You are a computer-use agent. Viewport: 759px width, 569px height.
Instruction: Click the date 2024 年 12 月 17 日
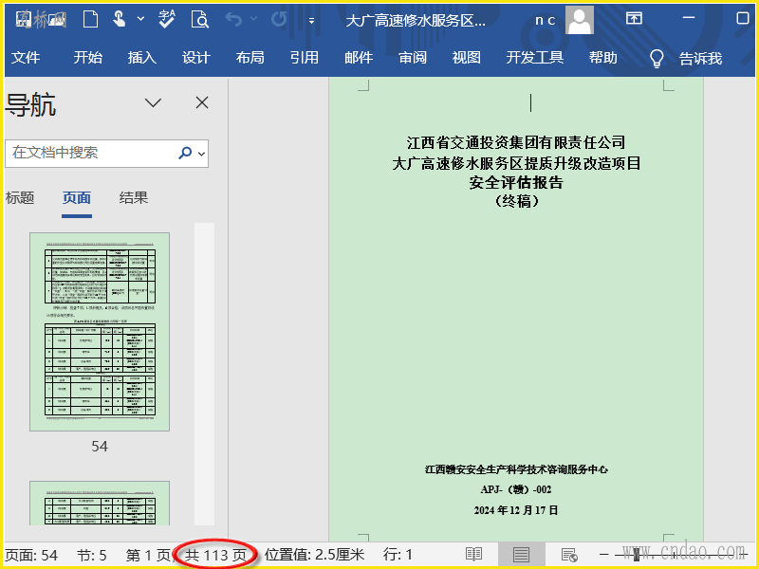tap(516, 510)
